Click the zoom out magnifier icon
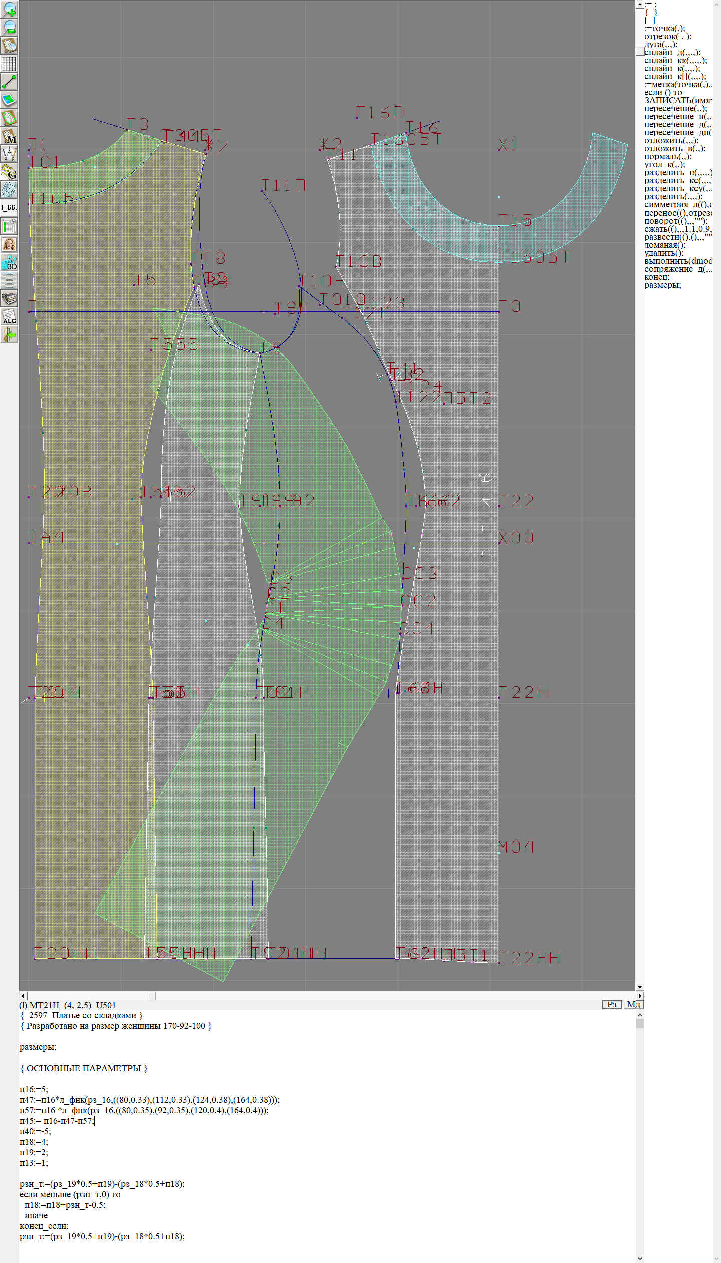721x1263 pixels. [x=9, y=27]
